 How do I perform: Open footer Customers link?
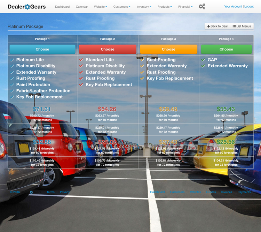(177, 192)
